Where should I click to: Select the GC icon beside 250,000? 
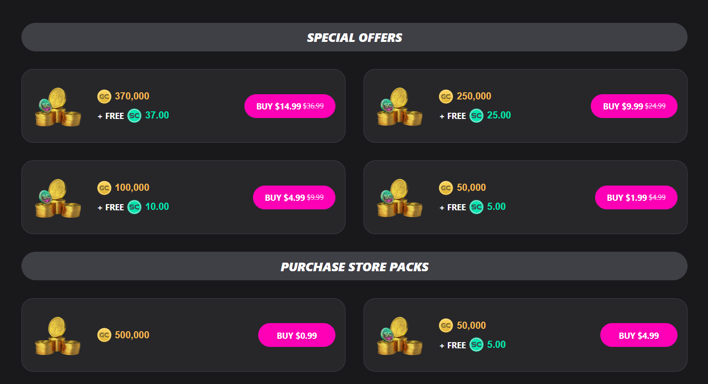(x=446, y=96)
